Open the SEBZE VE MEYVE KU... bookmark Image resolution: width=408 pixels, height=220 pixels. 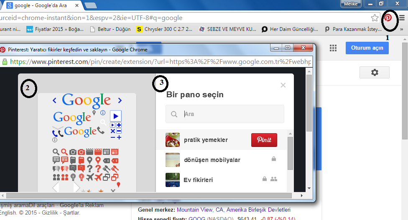point(227,29)
